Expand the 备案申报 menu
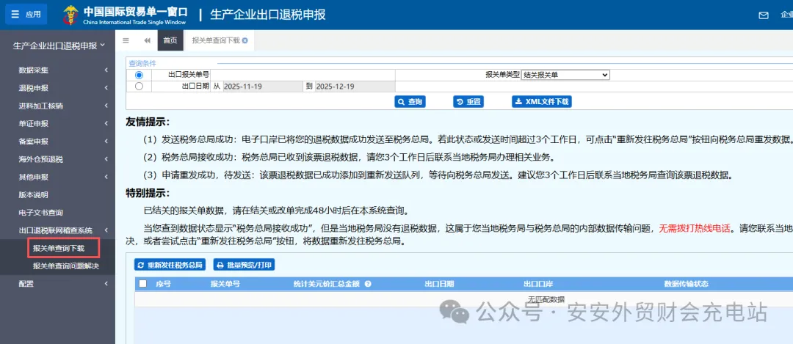The height and width of the screenshot is (344, 793). coord(58,142)
